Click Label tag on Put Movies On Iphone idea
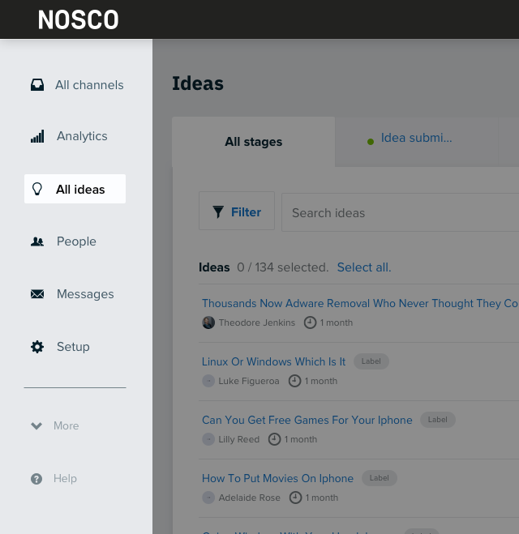 pyautogui.click(x=380, y=478)
